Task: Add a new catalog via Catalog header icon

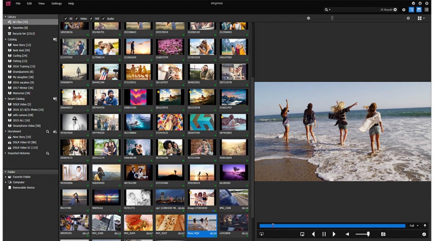Action: coord(55,39)
